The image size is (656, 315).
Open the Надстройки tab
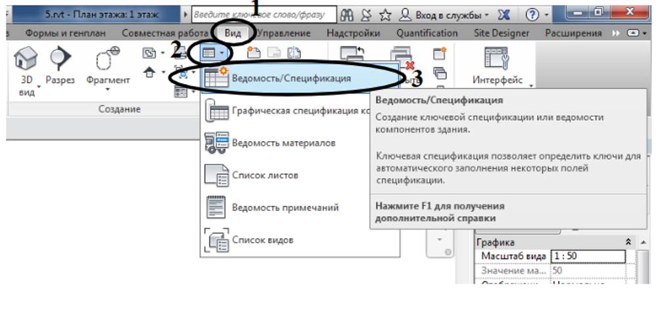click(x=353, y=33)
